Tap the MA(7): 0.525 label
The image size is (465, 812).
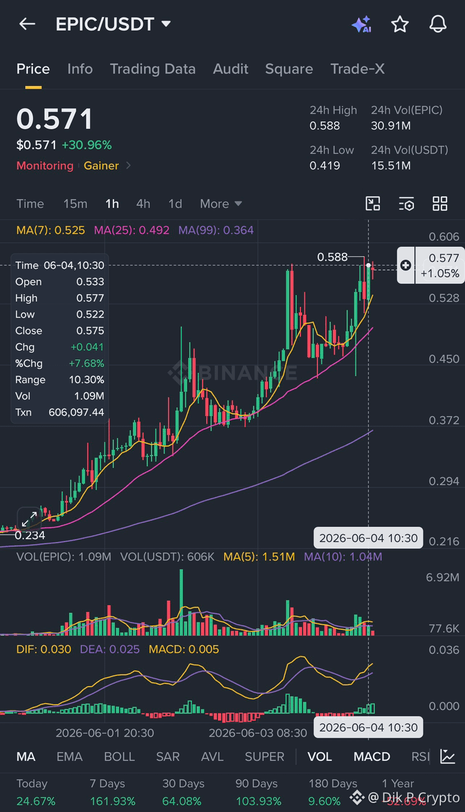click(51, 230)
